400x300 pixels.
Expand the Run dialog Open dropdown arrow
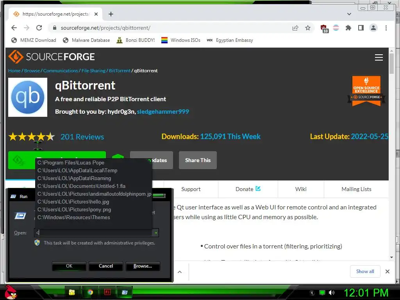155,232
